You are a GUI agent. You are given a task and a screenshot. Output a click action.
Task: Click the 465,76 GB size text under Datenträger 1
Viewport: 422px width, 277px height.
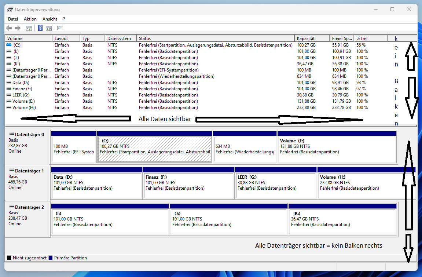pos(18,182)
